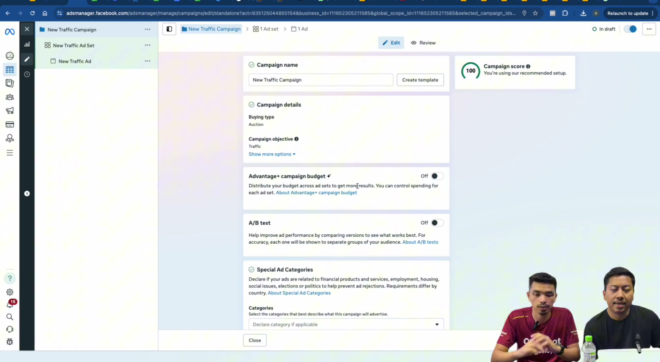
Task: Open the history clock icon
Action: [27, 74]
